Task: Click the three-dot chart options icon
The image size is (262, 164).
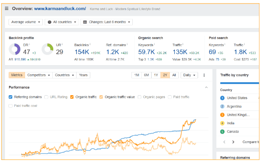Action: [204, 75]
